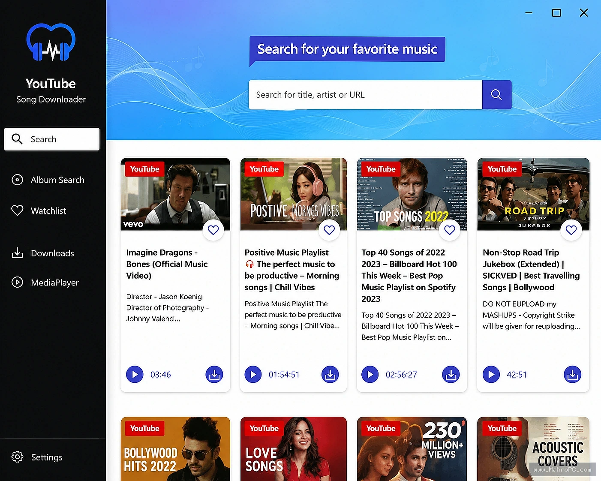Open the Positive Morning Vibes thumbnail
The image size is (601, 481).
(294, 194)
